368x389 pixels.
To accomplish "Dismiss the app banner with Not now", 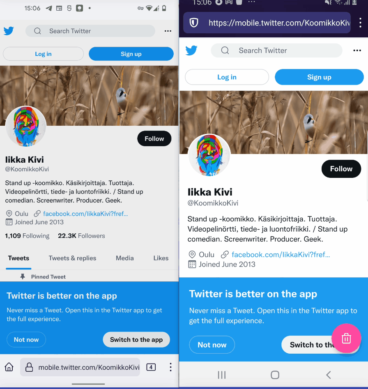I will [x=26, y=339].
